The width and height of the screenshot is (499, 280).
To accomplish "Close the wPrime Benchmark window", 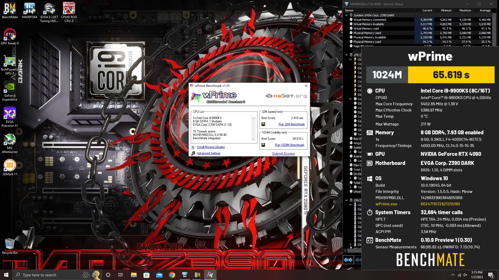I will 306,86.
